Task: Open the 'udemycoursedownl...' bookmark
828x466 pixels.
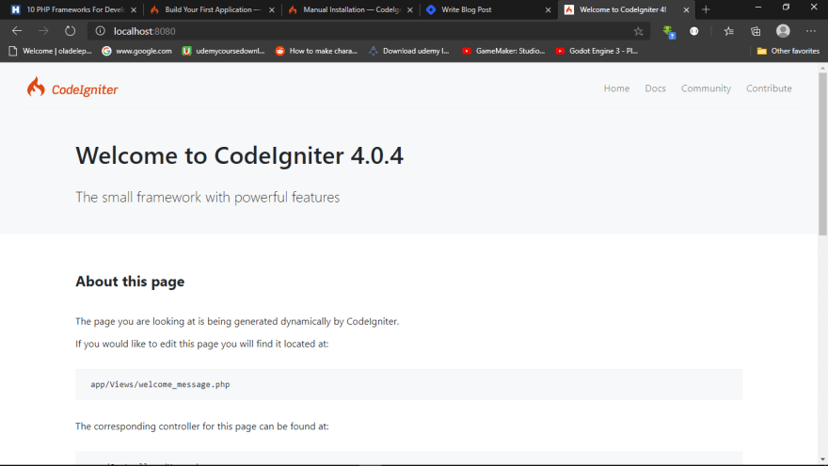Action: (223, 51)
